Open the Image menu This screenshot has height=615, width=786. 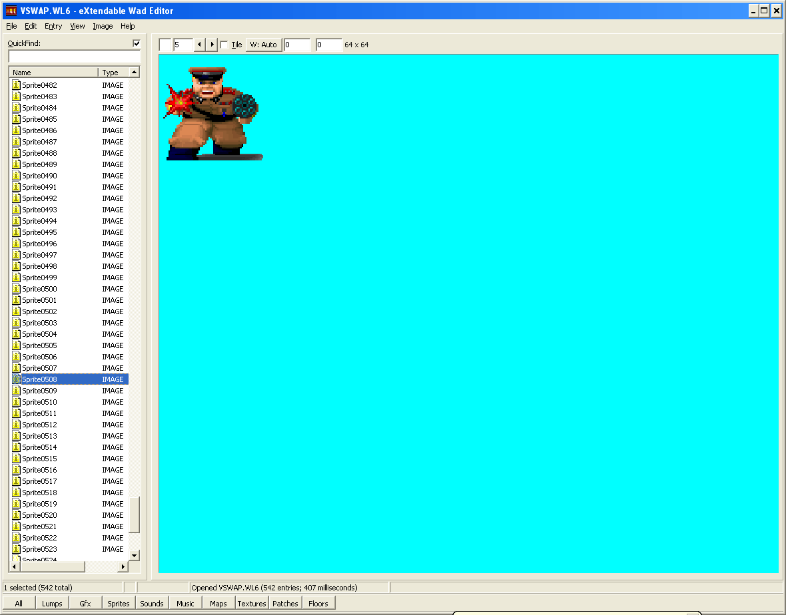click(x=103, y=26)
